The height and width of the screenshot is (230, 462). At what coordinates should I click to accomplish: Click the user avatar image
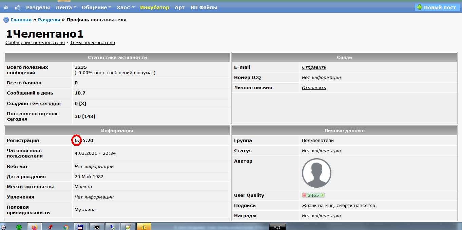316,173
